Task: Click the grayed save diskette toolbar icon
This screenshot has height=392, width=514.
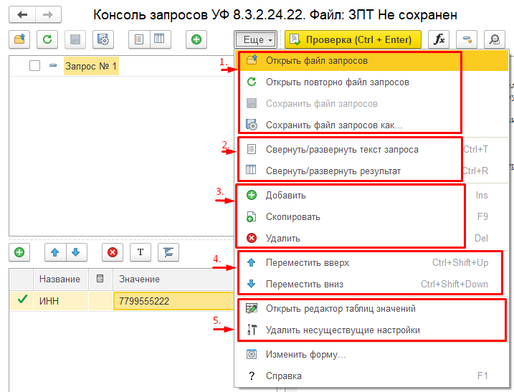Action: (x=75, y=39)
